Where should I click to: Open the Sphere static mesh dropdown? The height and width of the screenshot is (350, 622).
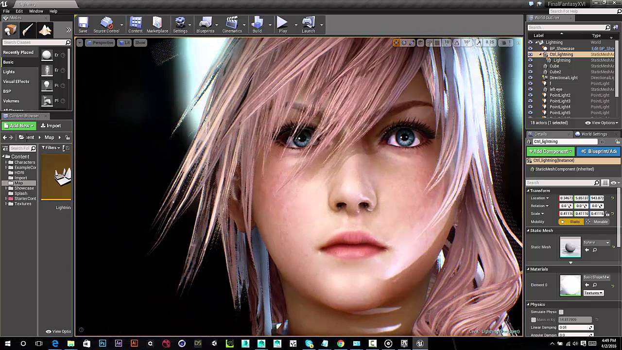click(596, 243)
